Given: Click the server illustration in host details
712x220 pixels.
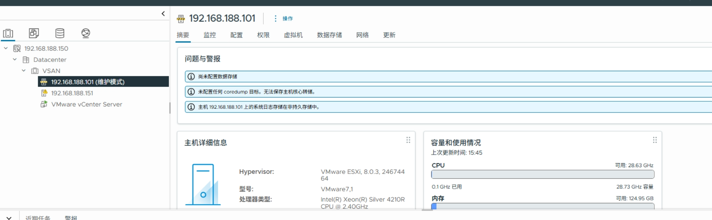Looking at the screenshot, I should (203, 184).
